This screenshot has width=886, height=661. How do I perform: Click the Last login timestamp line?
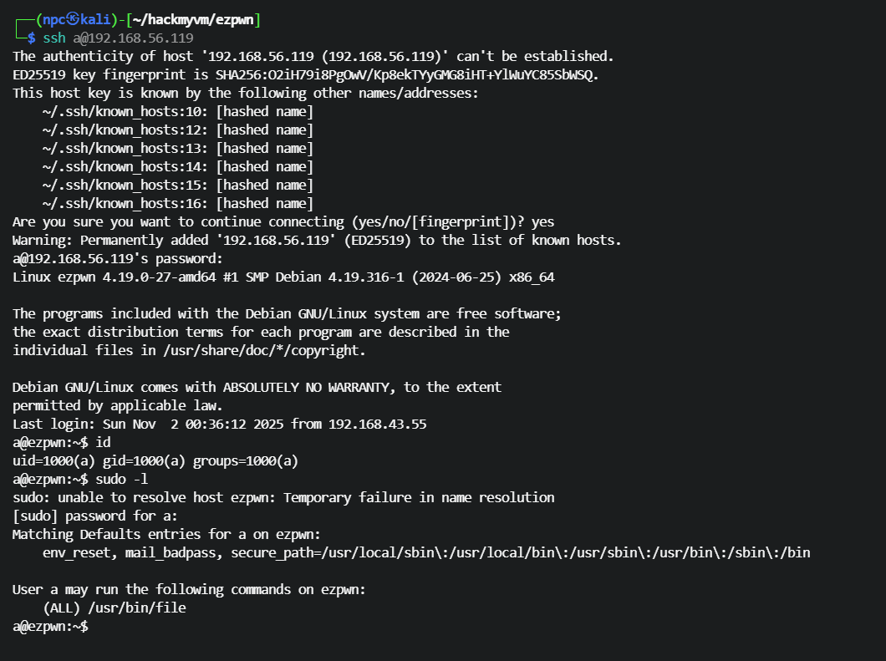(219, 424)
